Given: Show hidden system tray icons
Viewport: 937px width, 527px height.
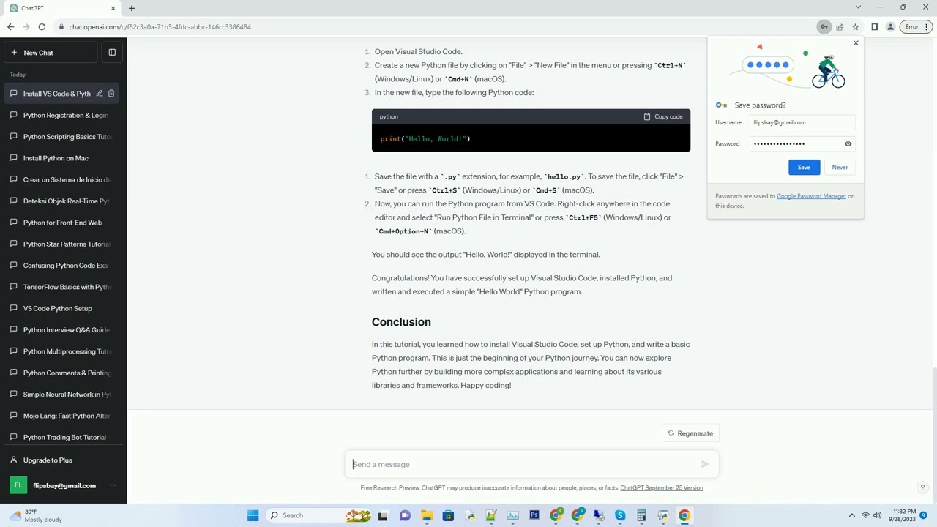Looking at the screenshot, I should click(x=851, y=515).
